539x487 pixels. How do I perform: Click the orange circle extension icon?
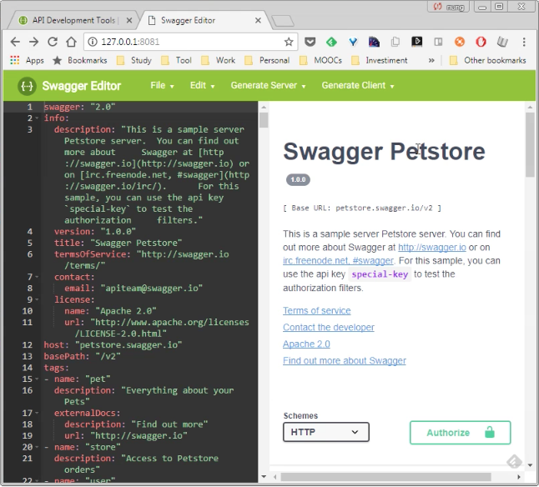[459, 42]
